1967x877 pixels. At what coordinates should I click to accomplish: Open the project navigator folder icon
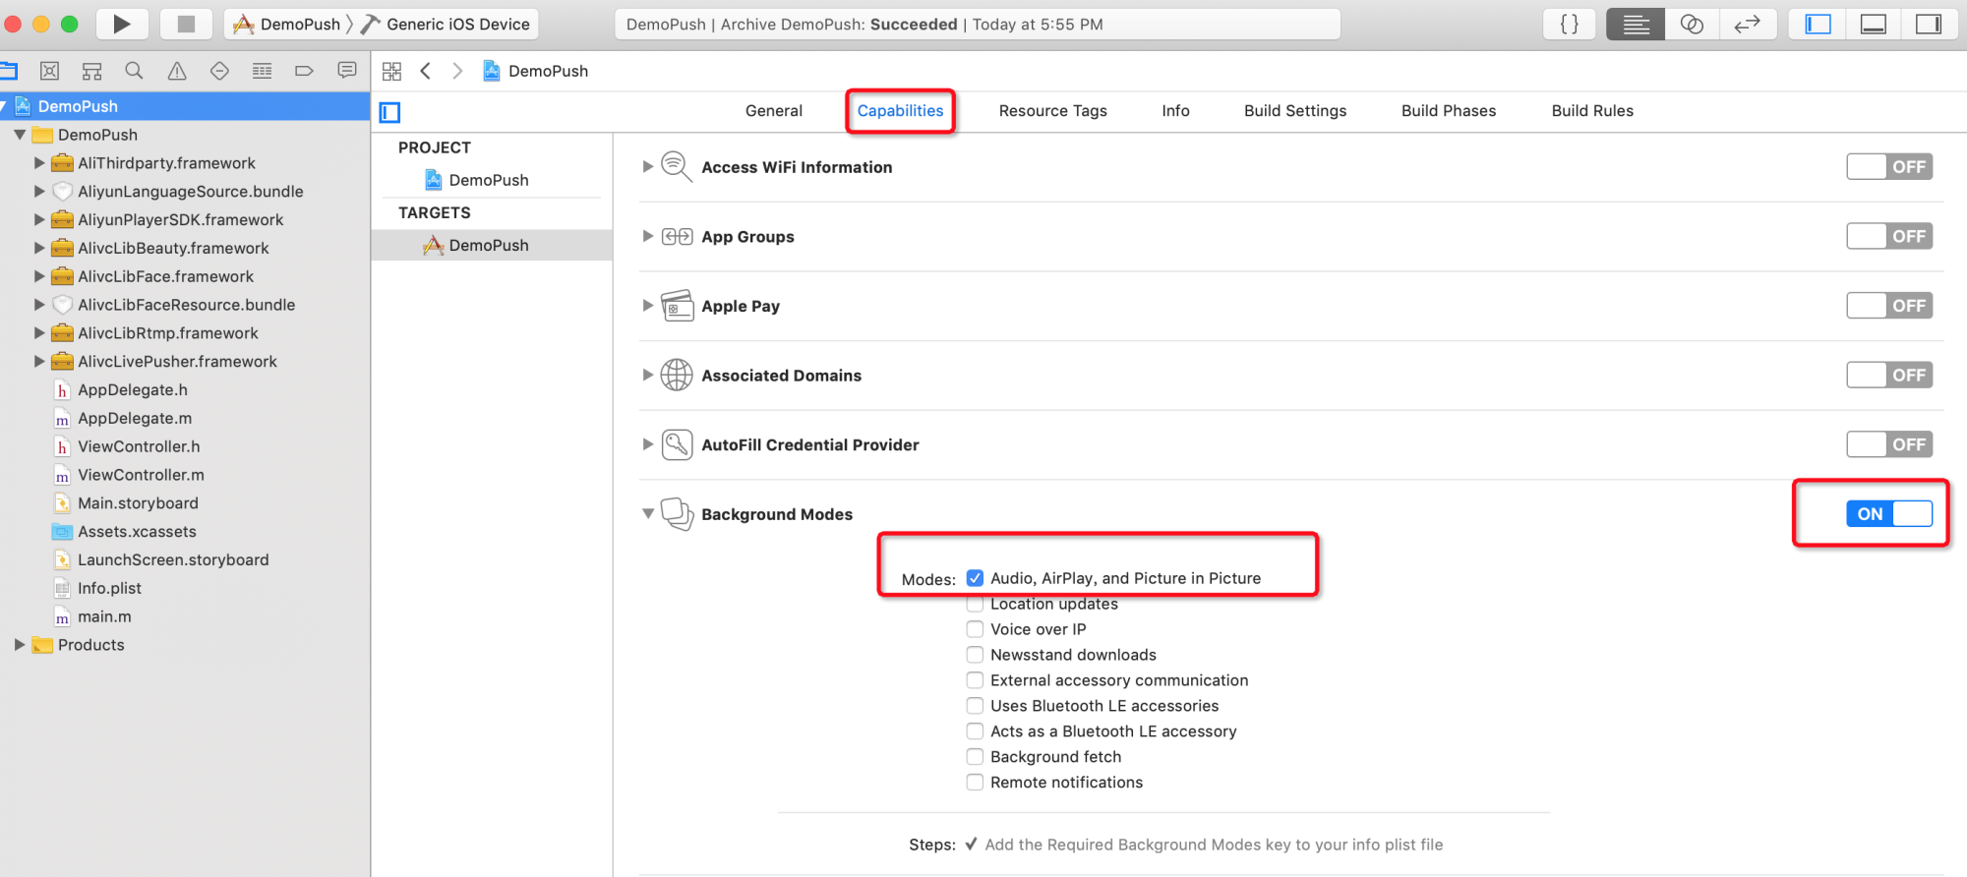8,71
